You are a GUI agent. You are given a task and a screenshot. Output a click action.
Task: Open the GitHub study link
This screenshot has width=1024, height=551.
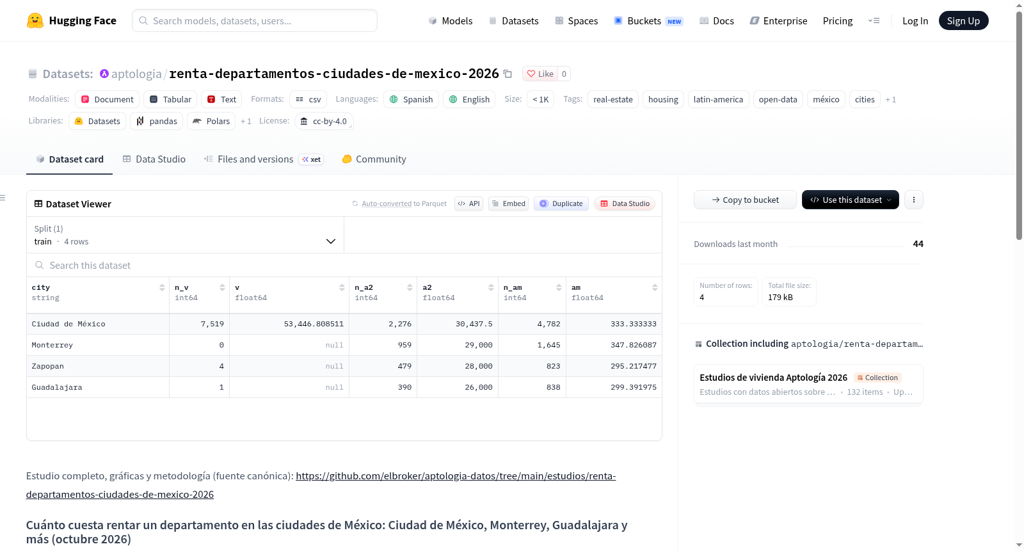pyautogui.click(x=321, y=485)
